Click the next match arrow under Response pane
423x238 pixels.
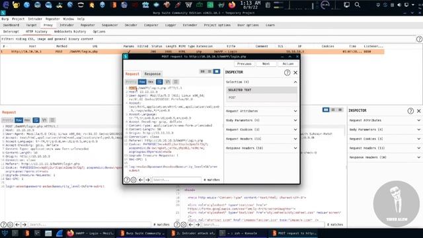click(x=198, y=225)
